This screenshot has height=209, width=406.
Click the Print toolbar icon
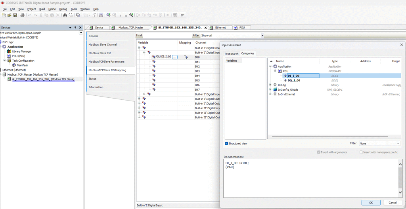[x=23, y=15]
